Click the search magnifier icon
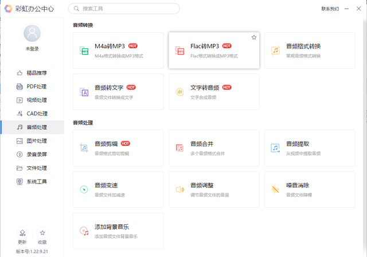The height and width of the screenshot is (257, 367). (76, 9)
